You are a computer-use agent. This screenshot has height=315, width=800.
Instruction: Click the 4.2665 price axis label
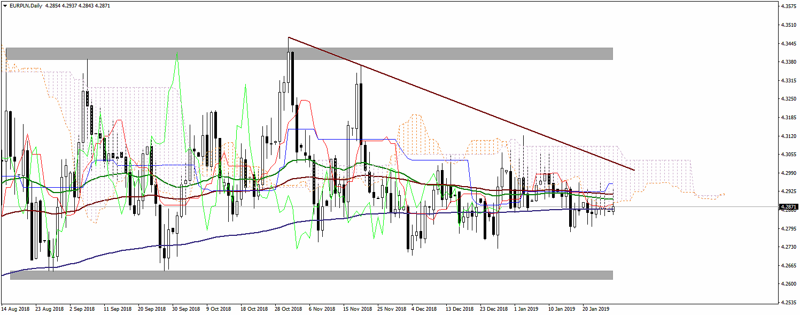[x=788, y=265]
